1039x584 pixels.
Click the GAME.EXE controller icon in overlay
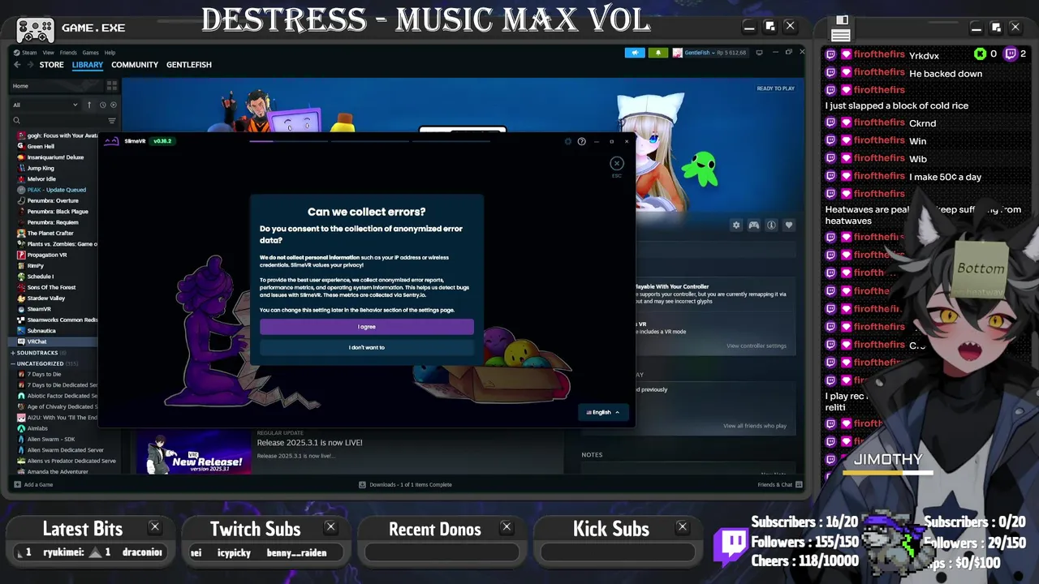(x=36, y=30)
